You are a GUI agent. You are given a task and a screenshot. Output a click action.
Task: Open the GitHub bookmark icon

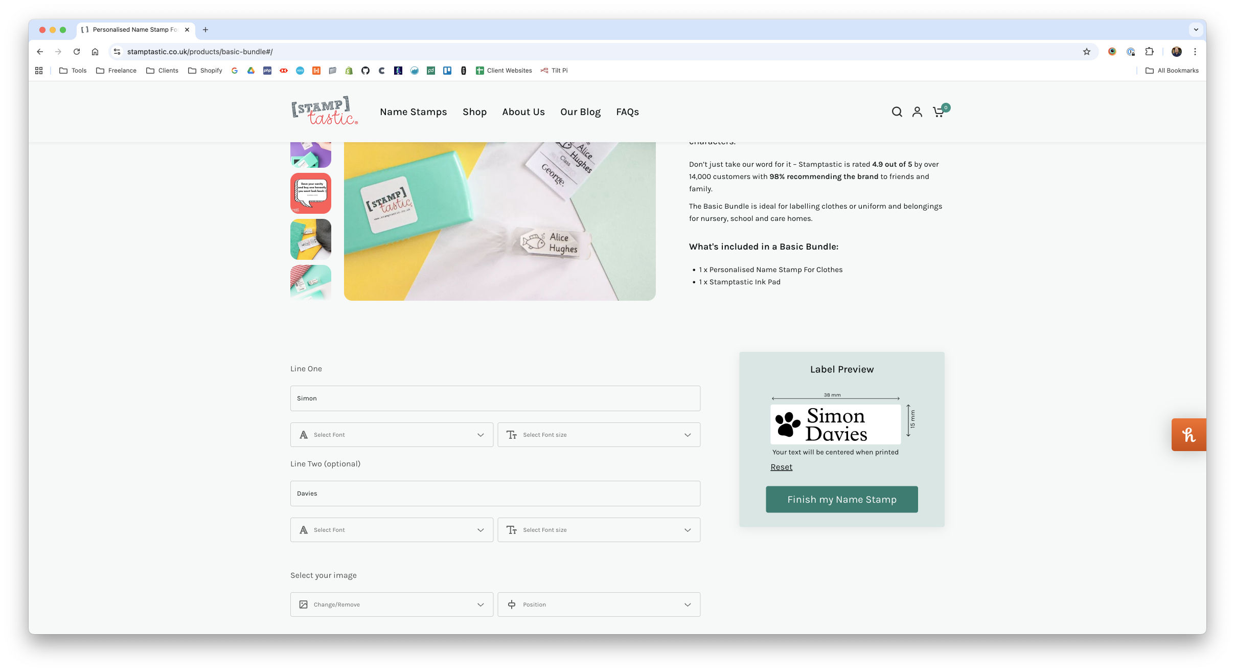[365, 70]
